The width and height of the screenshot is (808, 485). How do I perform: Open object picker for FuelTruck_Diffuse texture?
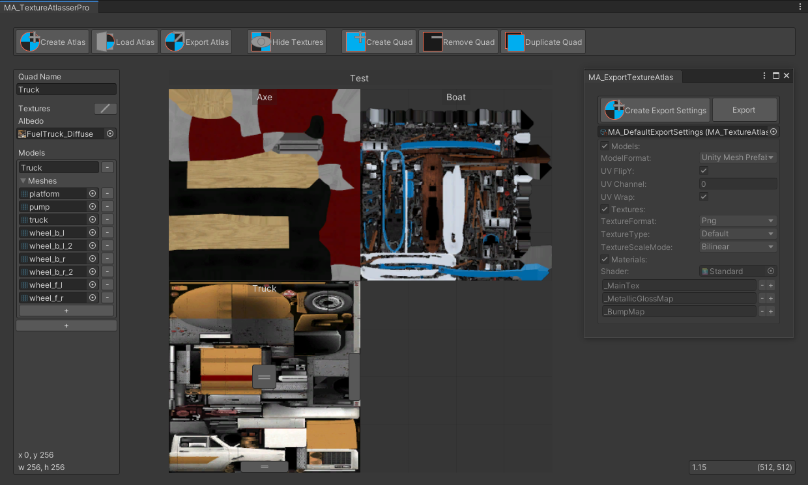point(110,133)
